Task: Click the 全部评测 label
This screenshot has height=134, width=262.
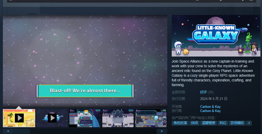Action: coord(178,92)
